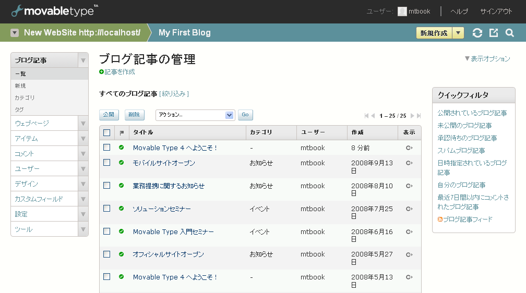This screenshot has width=526, height=293.
Task: Click view icon for 業務提携に関するお知らせ row
Action: tap(409, 186)
